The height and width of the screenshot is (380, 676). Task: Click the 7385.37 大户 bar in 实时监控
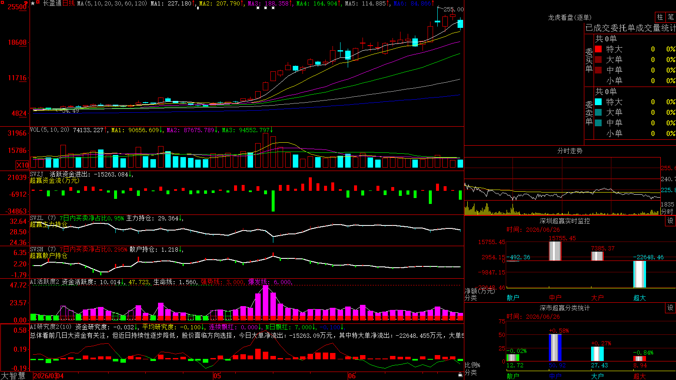point(597,256)
